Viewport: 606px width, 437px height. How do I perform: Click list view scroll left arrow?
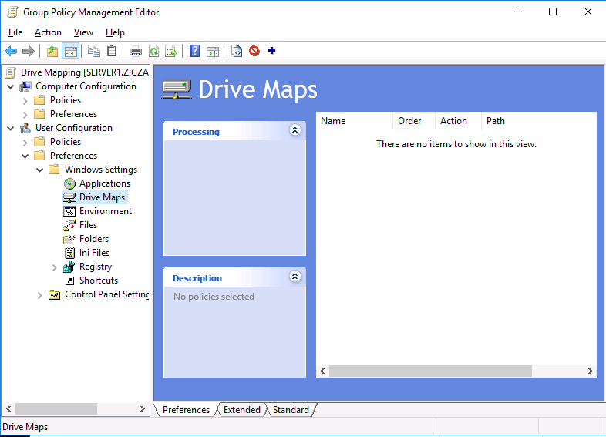[322, 371]
